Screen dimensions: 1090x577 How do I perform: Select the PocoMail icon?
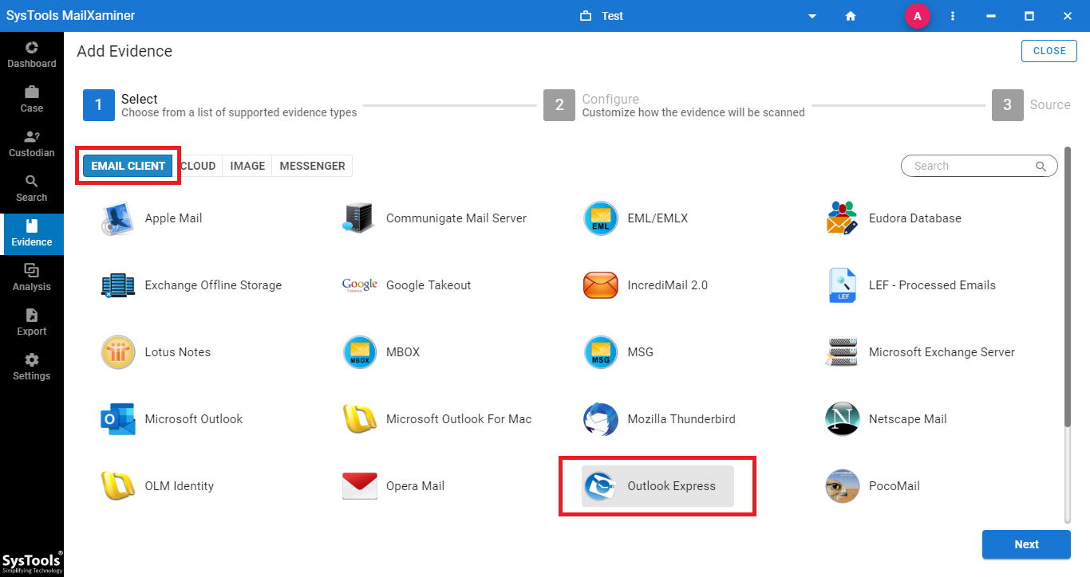842,486
